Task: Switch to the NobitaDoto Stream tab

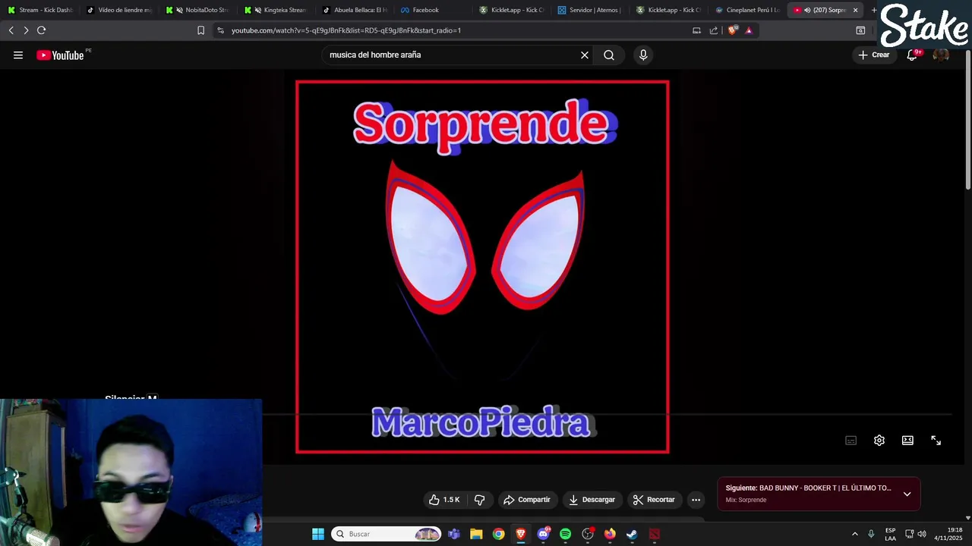Action: (x=199, y=10)
